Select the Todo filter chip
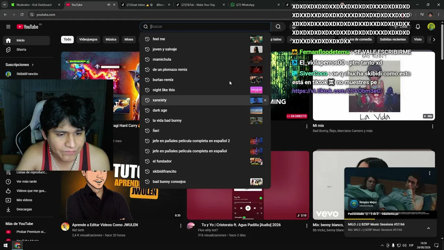444x250 pixels. coord(67,40)
